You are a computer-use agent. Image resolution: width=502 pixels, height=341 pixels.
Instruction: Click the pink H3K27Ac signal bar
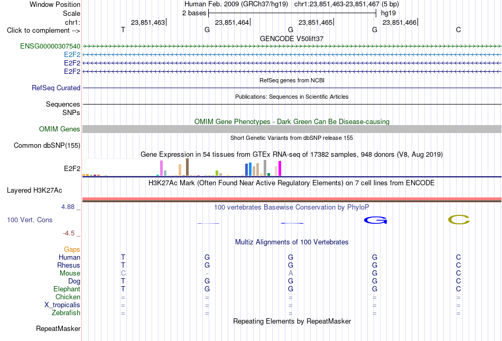click(x=292, y=200)
